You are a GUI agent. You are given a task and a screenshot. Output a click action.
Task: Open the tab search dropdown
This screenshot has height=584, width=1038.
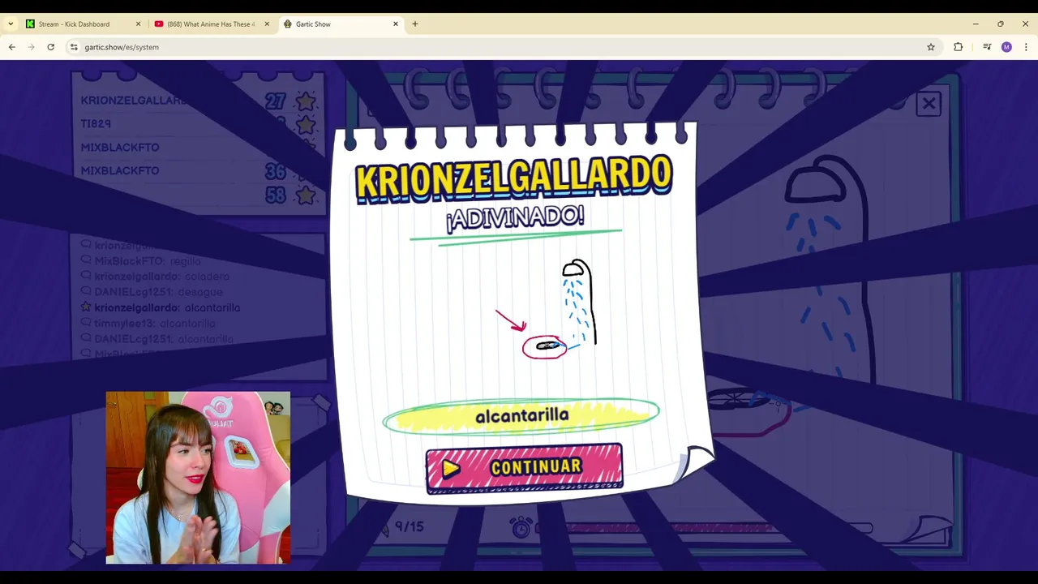tap(11, 24)
